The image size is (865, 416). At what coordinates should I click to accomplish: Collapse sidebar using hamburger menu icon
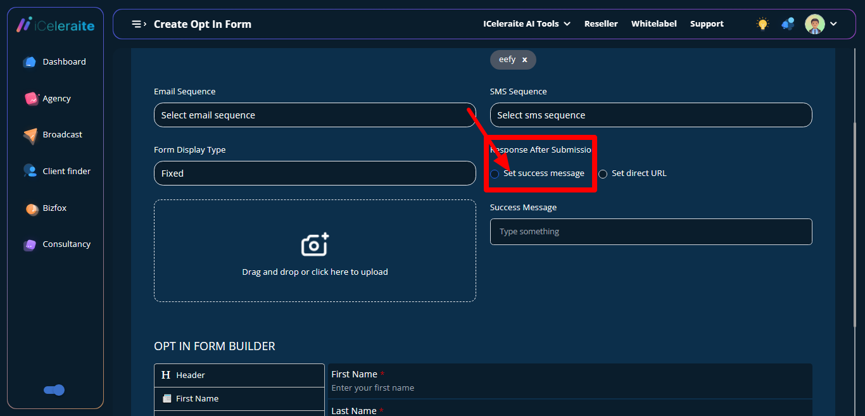139,24
